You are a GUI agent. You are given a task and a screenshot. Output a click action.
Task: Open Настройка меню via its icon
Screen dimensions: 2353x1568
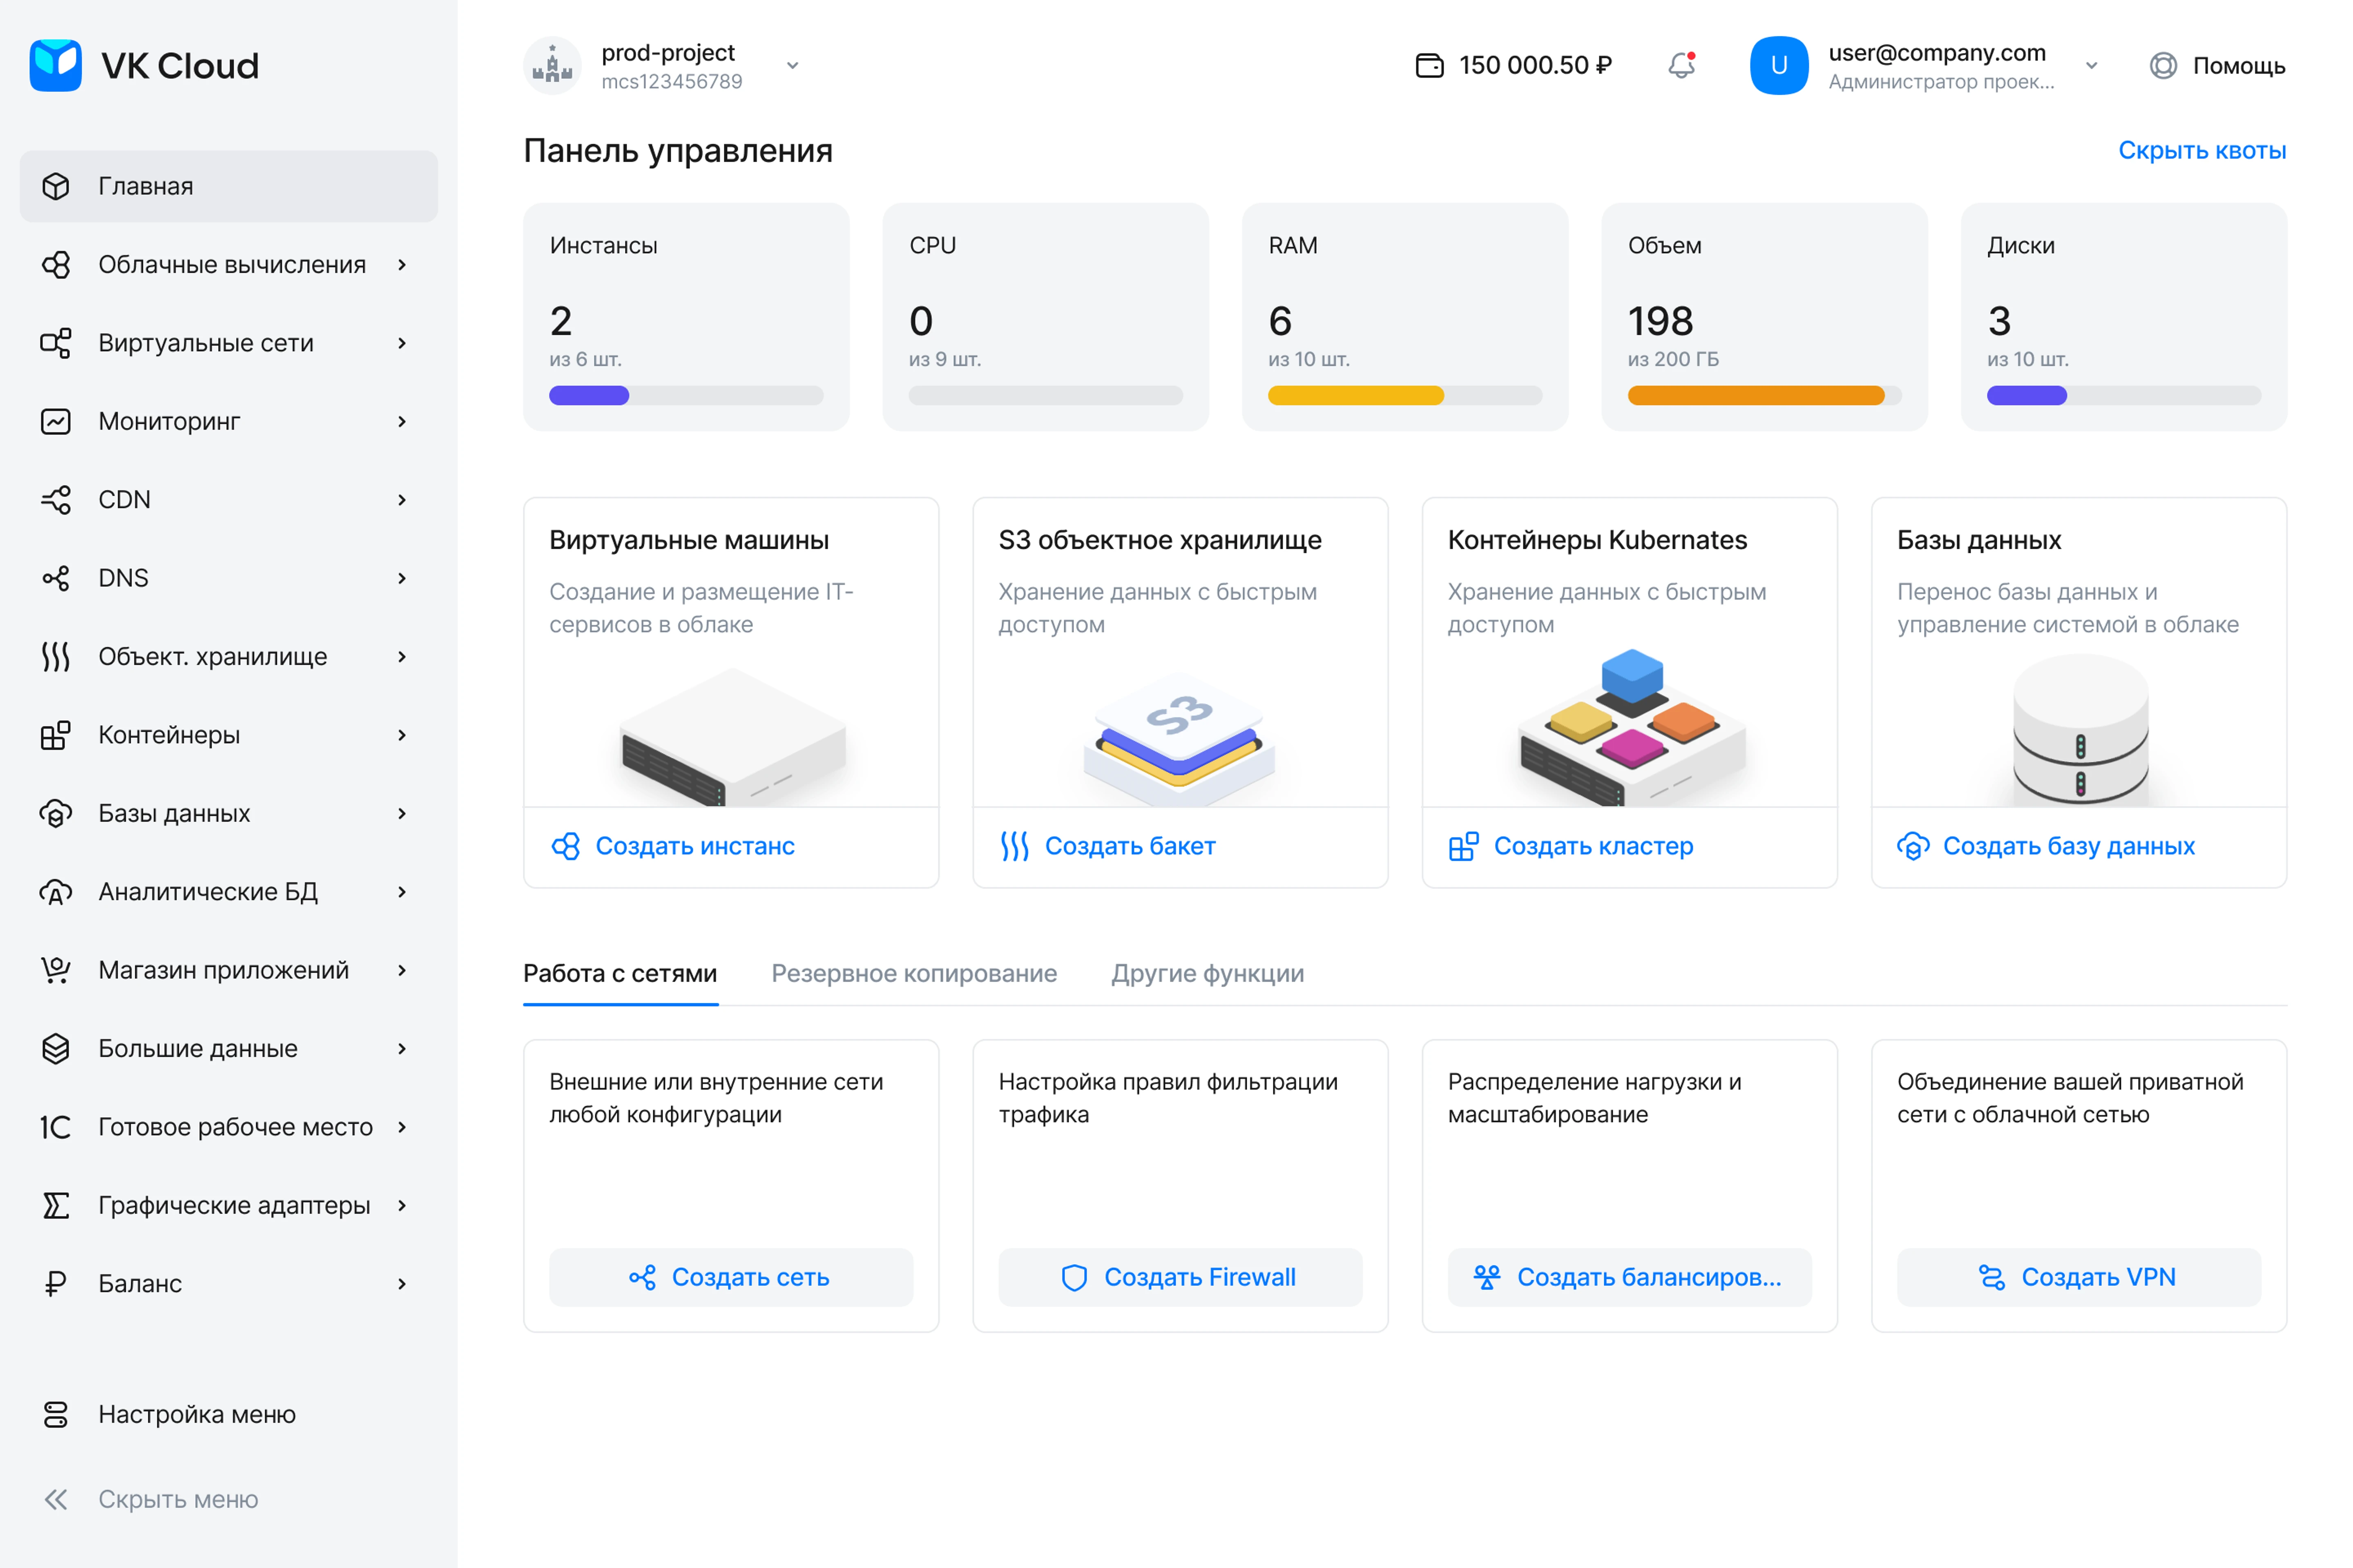[56, 1414]
